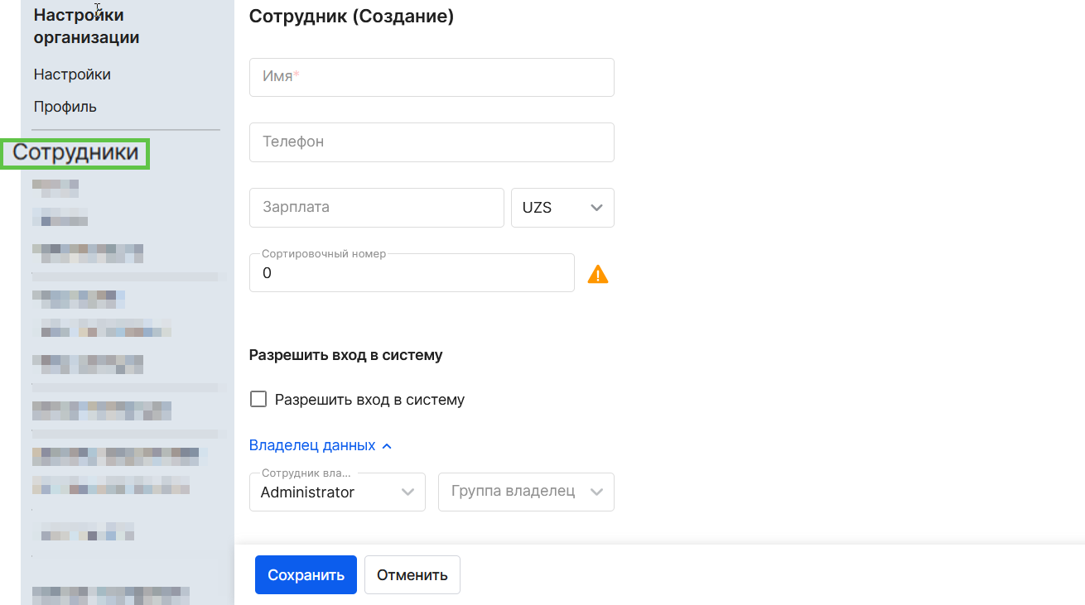Open Настройки in the sidebar
Screen dimensions: 1085x605
click(x=72, y=74)
